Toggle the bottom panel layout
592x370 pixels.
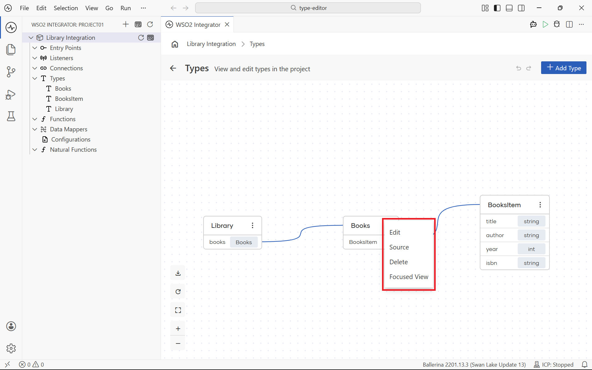509,8
